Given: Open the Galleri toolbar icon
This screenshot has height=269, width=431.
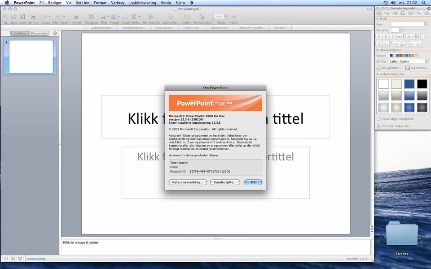Looking at the screenshot, I should pos(187,17).
